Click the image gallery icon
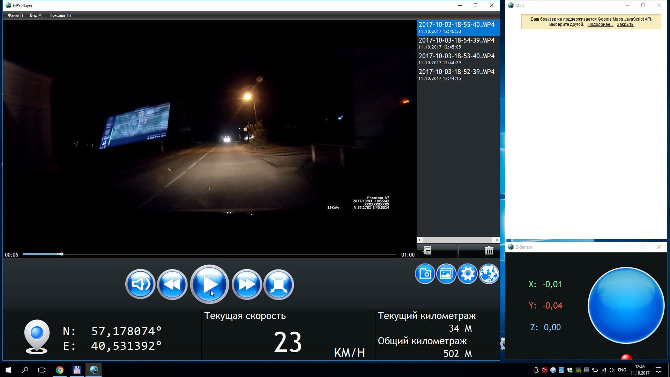670x377 pixels. click(x=446, y=274)
